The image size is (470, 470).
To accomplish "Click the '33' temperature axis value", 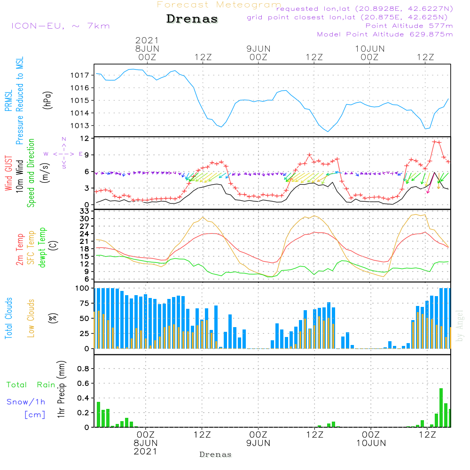I will click(84, 211).
